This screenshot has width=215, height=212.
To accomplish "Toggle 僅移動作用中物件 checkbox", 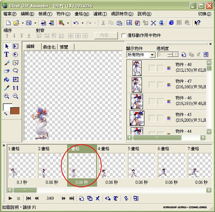I will tap(124, 35).
